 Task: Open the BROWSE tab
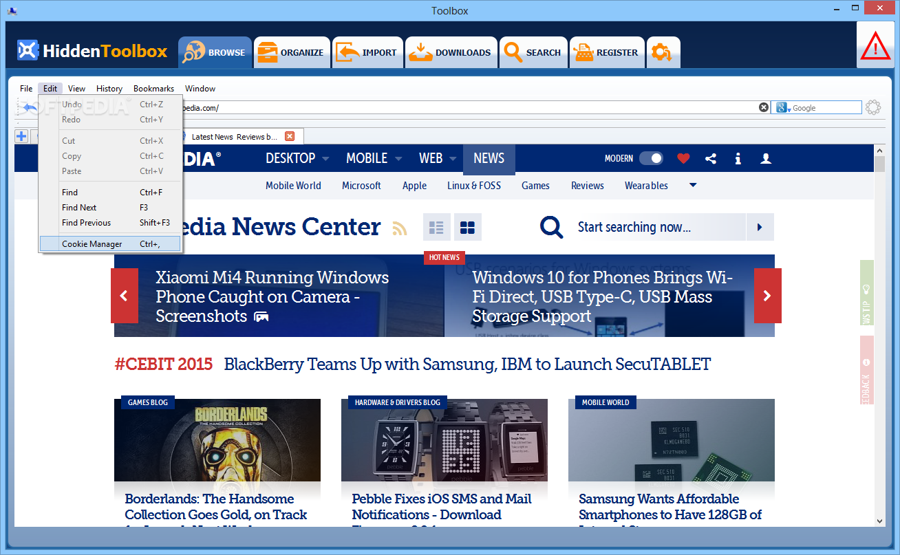tap(215, 52)
